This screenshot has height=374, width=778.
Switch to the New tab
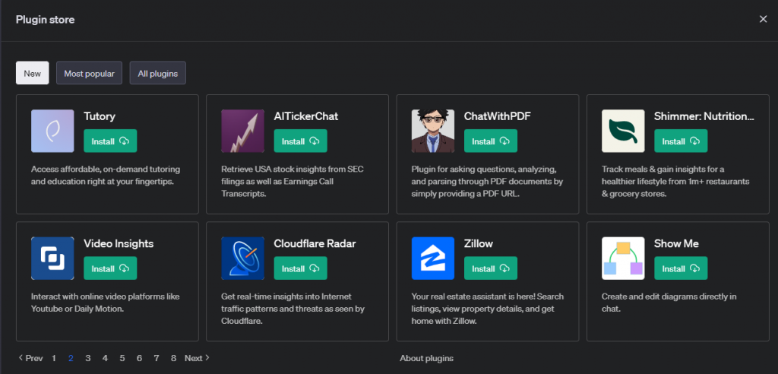tap(33, 73)
